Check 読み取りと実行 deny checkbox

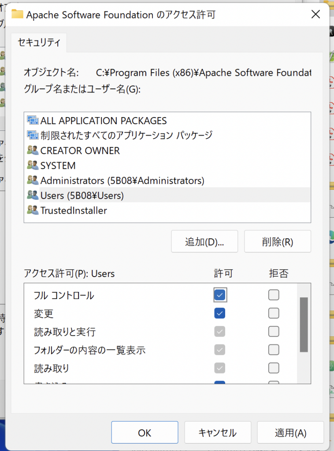tap(274, 332)
